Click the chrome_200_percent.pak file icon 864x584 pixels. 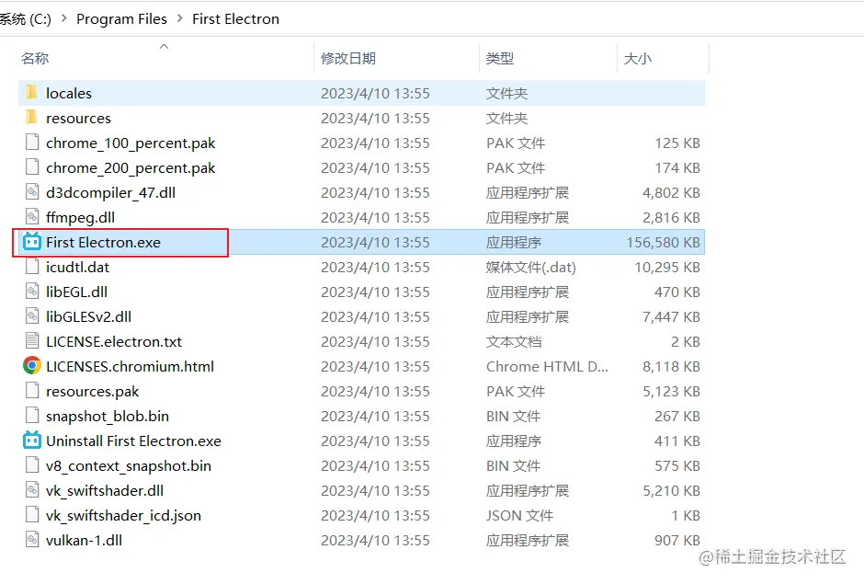click(x=32, y=167)
